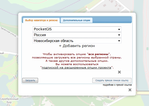
Task: Open подпиской на расширенные опции проекта link
Action: point(76,68)
